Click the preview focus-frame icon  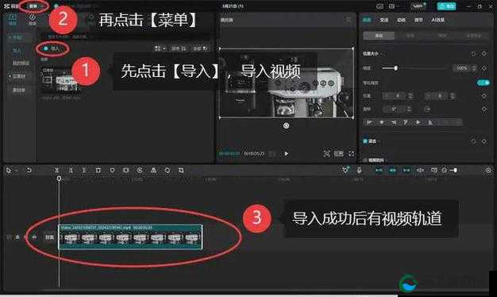(x=326, y=154)
